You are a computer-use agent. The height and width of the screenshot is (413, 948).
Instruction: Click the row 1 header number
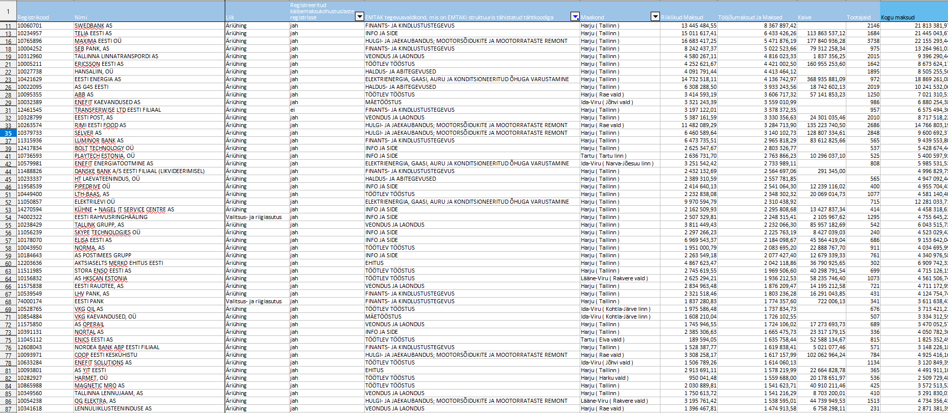pos(8,11)
